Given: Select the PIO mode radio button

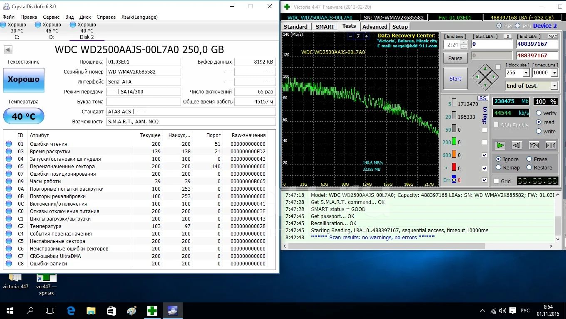Looking at the screenshot, I should [x=517, y=26].
